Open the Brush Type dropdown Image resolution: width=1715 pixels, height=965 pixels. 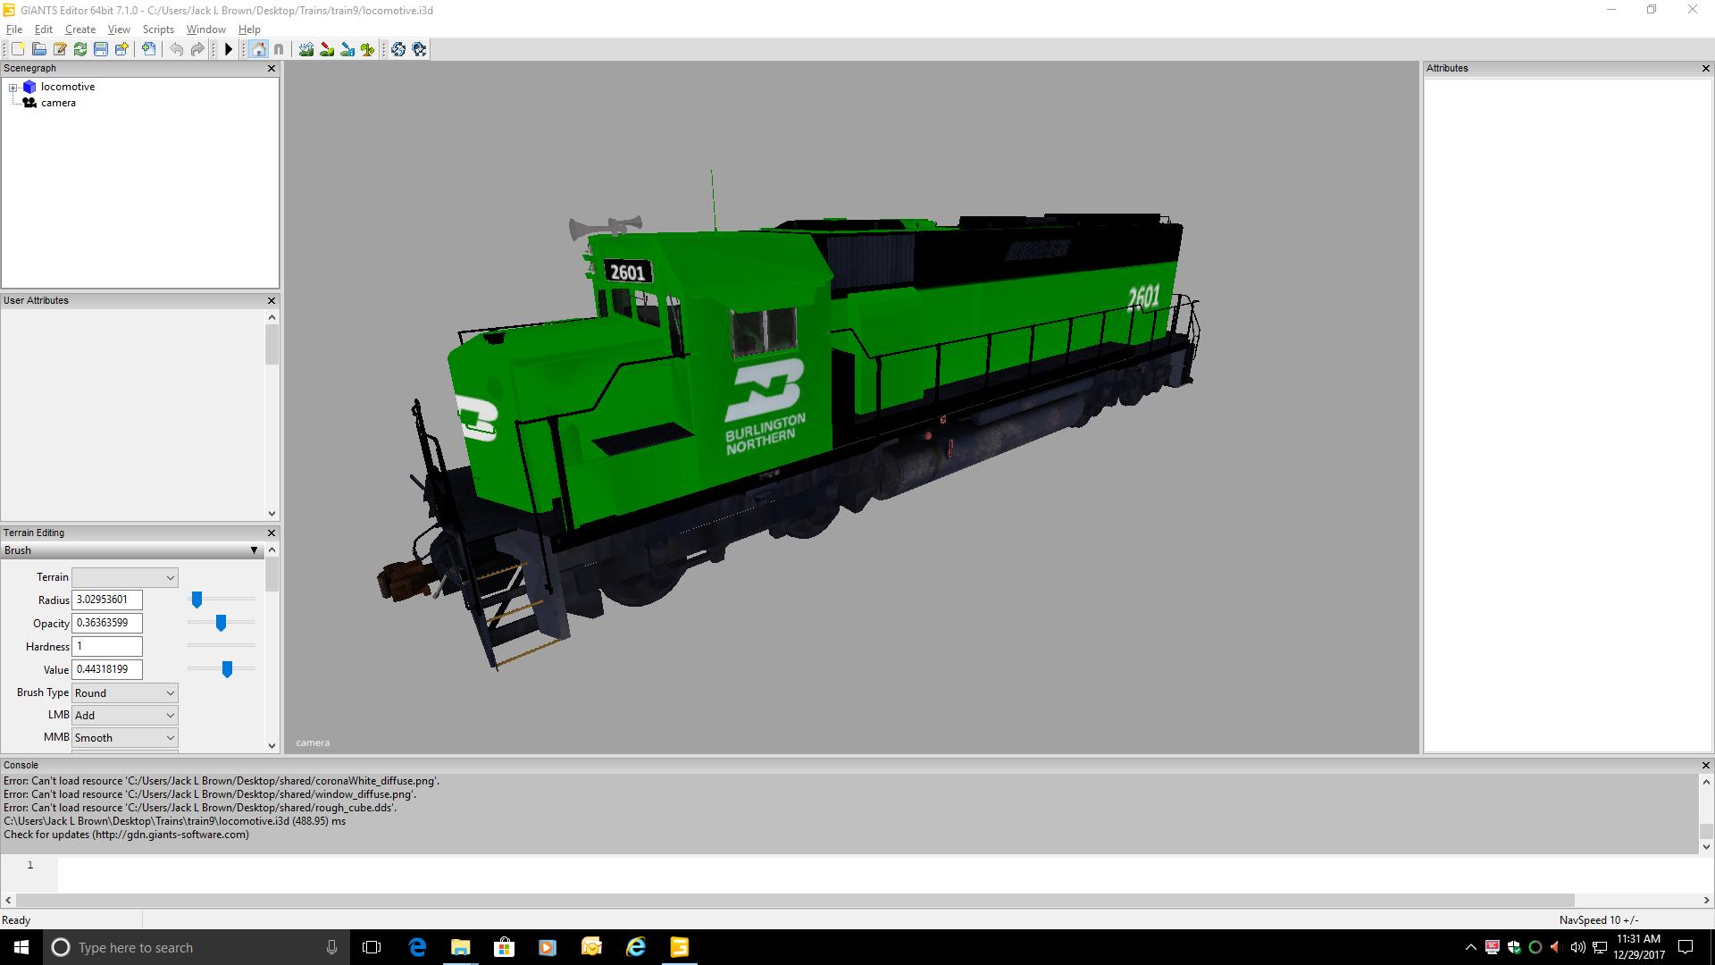click(124, 692)
